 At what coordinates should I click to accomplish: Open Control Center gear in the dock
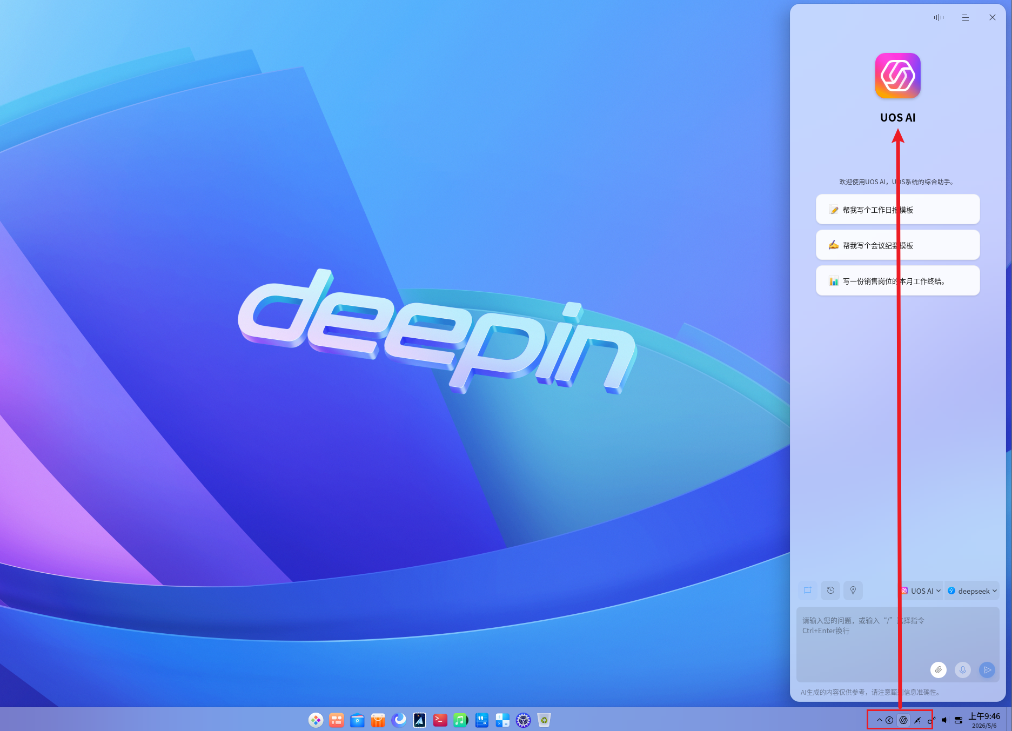(x=523, y=720)
